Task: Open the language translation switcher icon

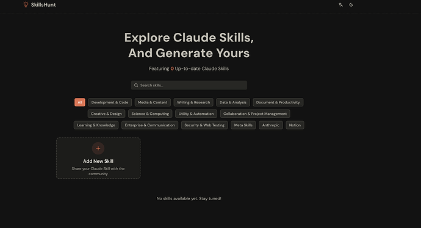Action: pyautogui.click(x=340, y=5)
